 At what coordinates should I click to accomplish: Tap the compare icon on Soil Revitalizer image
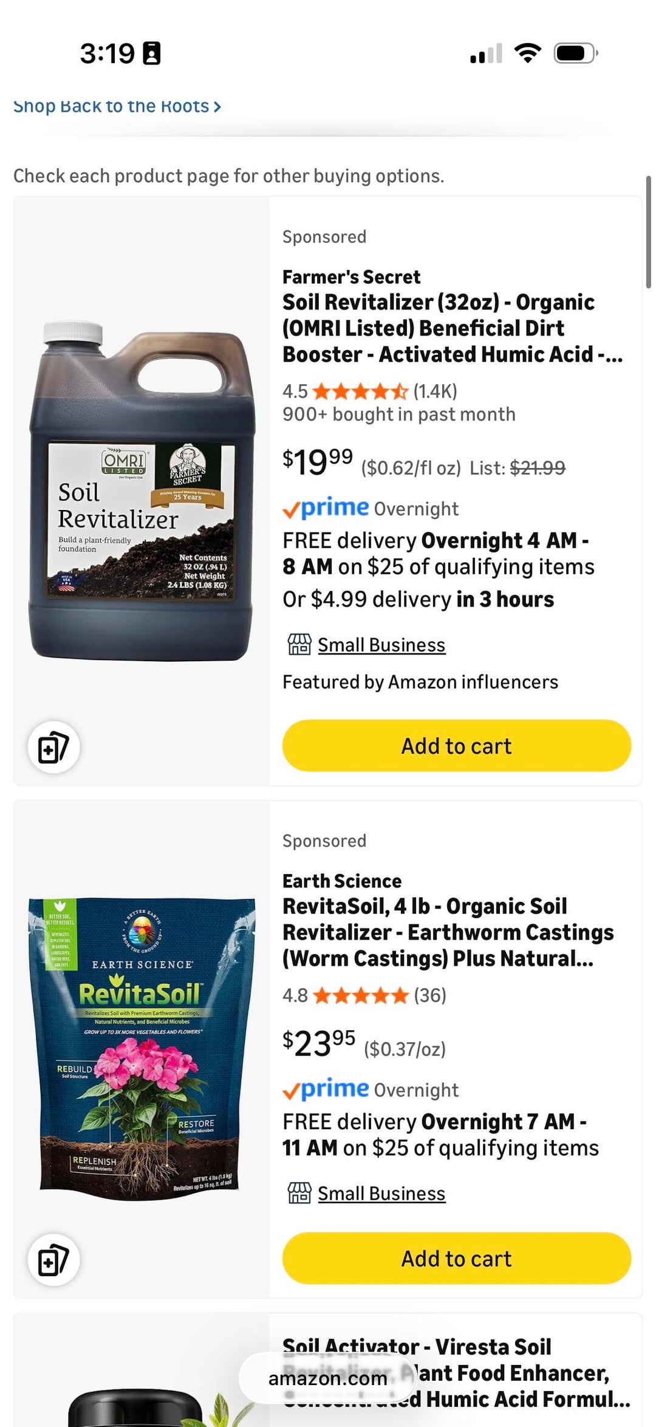[53, 747]
